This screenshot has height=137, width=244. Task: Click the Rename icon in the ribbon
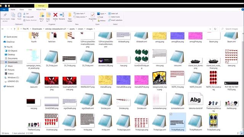coord(62,15)
